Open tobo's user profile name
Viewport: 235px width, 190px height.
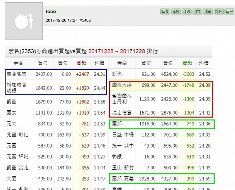pyautogui.click(x=51, y=11)
